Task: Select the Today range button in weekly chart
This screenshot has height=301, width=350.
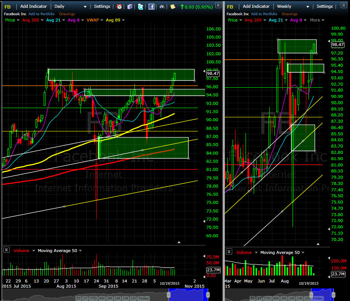Action: point(317,298)
